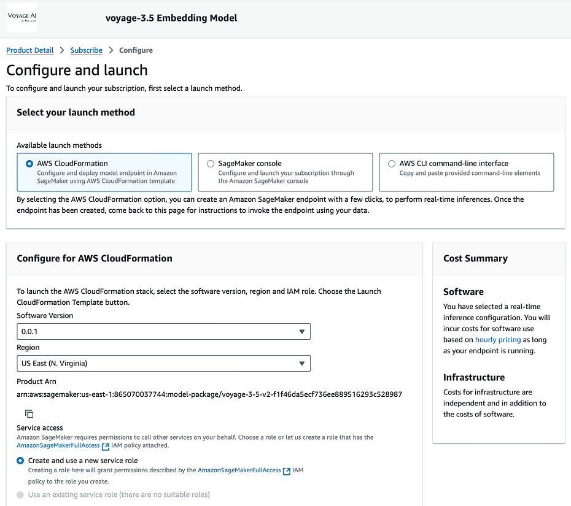The height and width of the screenshot is (506, 571).
Task: Open the Region dropdown
Action: click(163, 364)
